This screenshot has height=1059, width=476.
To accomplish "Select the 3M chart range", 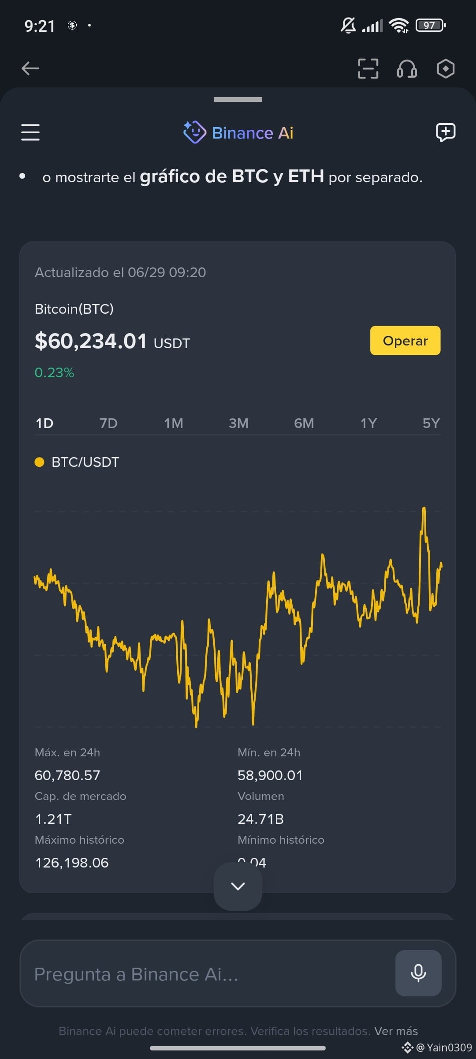I will [238, 423].
